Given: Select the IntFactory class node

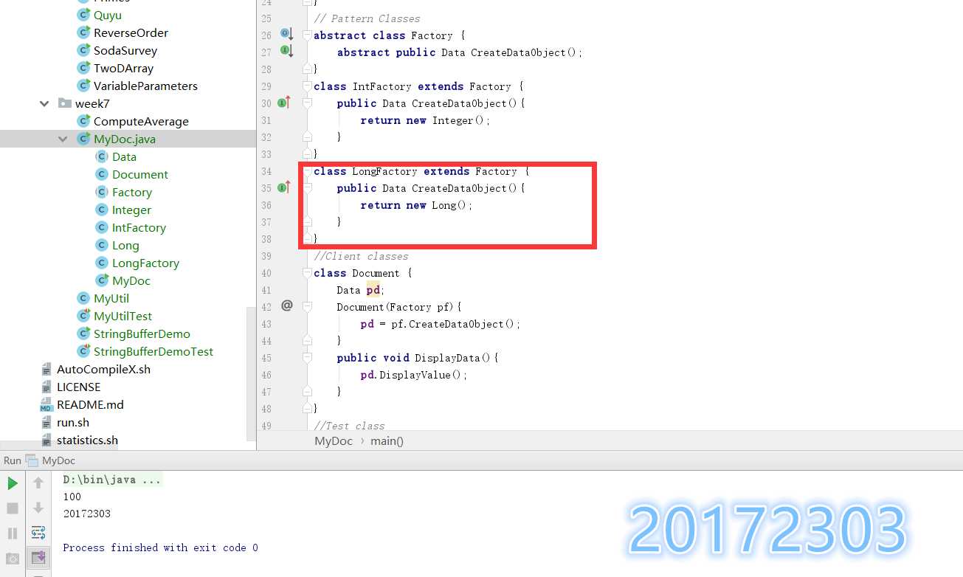Looking at the screenshot, I should 139,227.
